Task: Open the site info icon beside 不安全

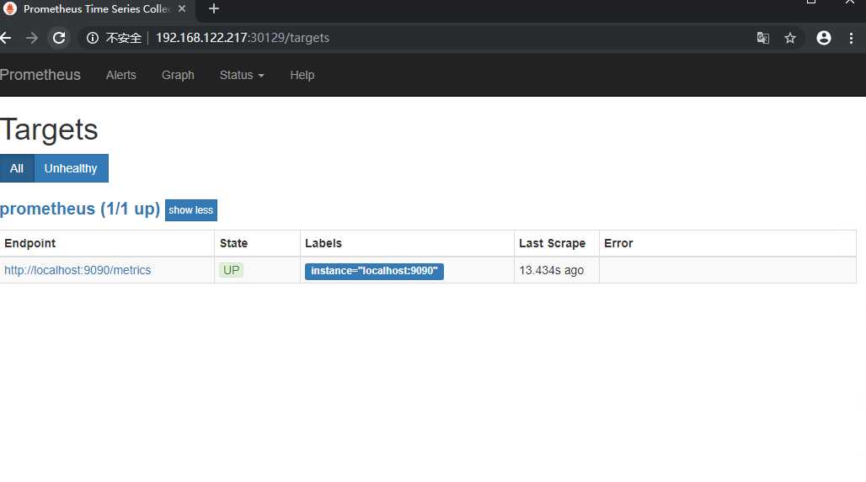Action: pyautogui.click(x=92, y=38)
